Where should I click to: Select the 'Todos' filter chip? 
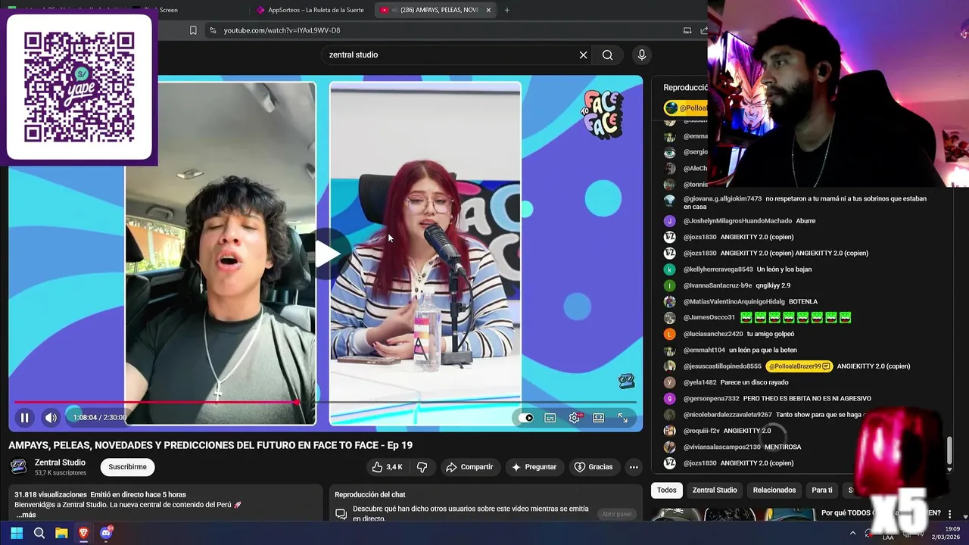pyautogui.click(x=666, y=490)
